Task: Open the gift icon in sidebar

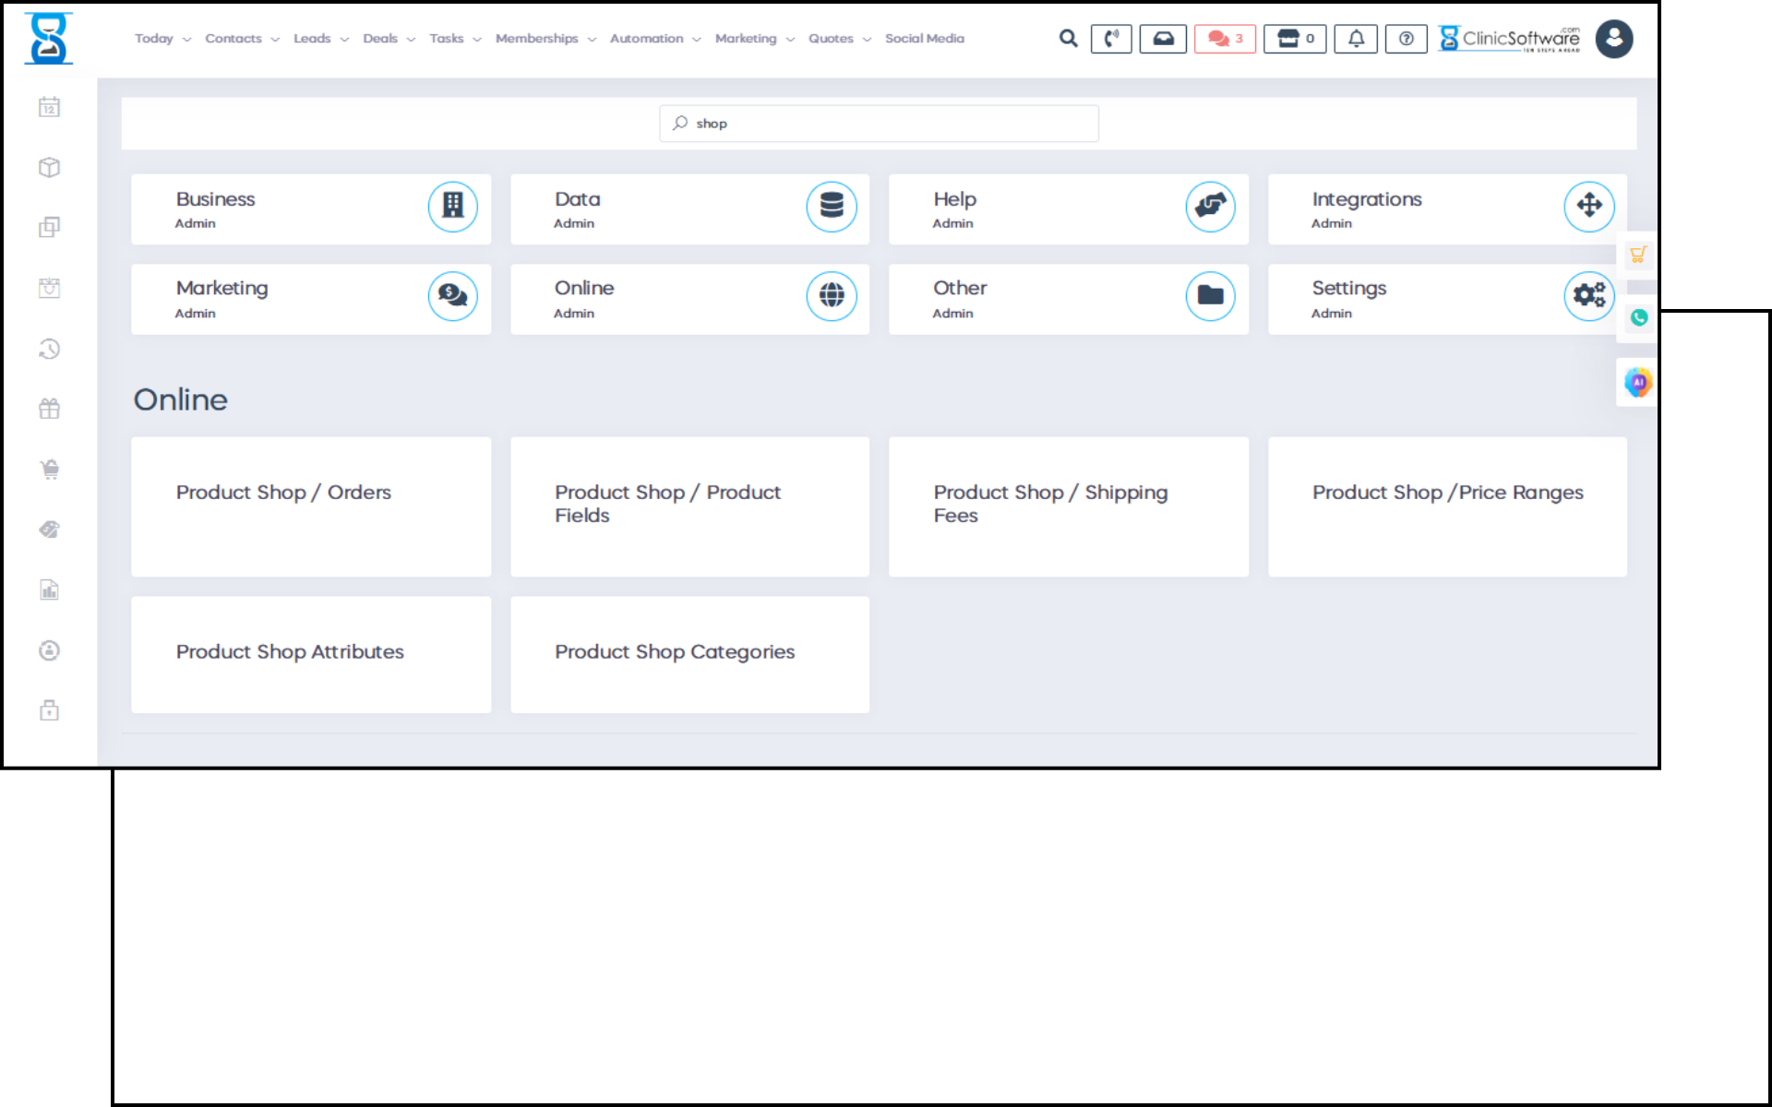Action: click(50, 409)
